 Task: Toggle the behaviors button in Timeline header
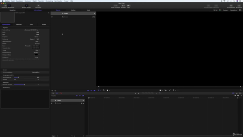80,96
